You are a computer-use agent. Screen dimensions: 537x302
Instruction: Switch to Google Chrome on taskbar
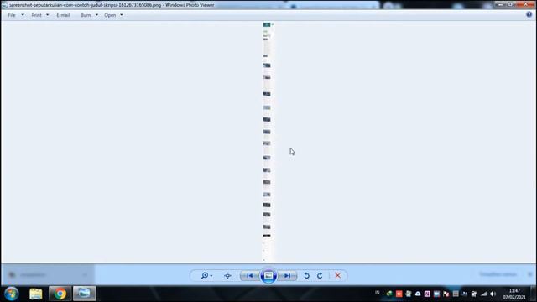click(60, 294)
